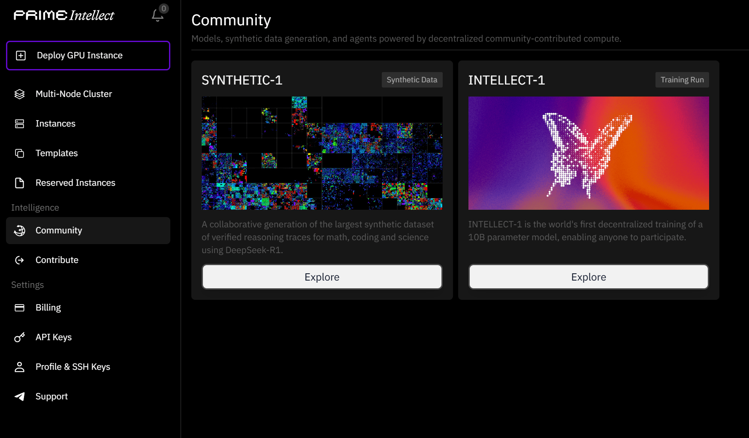Click the Support paper plane icon
This screenshot has width=749, height=438.
20,396
